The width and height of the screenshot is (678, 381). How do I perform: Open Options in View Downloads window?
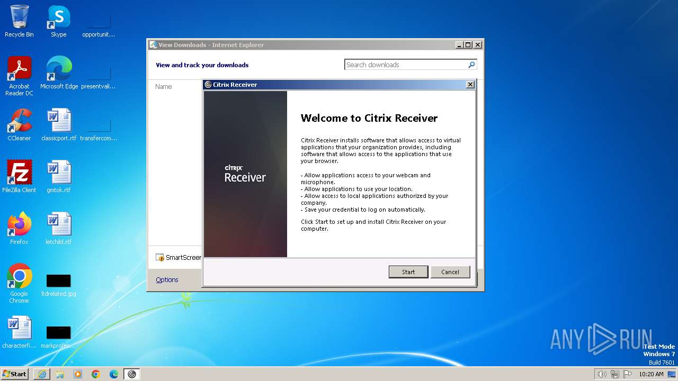coord(167,279)
